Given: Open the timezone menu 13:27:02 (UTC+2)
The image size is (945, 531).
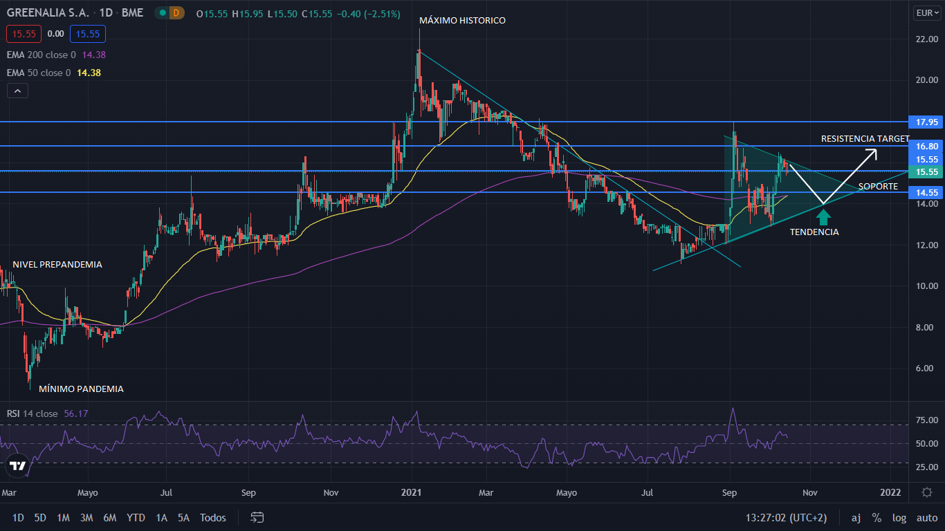Looking at the screenshot, I should coord(786,517).
